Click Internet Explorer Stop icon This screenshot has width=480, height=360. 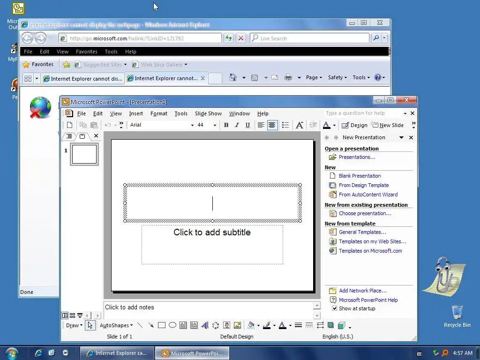click(241, 38)
